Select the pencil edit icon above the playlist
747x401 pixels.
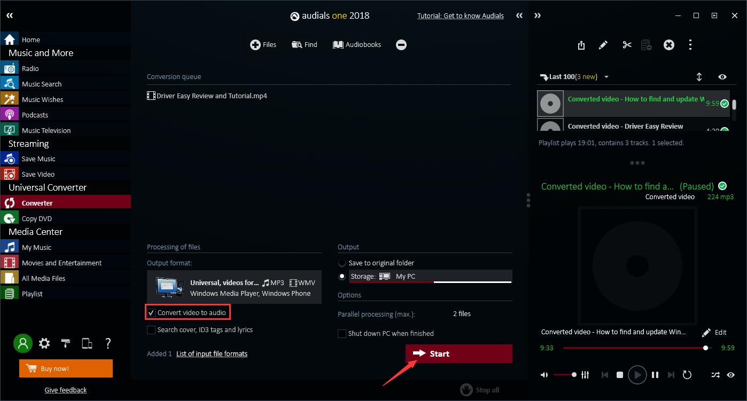pos(603,45)
